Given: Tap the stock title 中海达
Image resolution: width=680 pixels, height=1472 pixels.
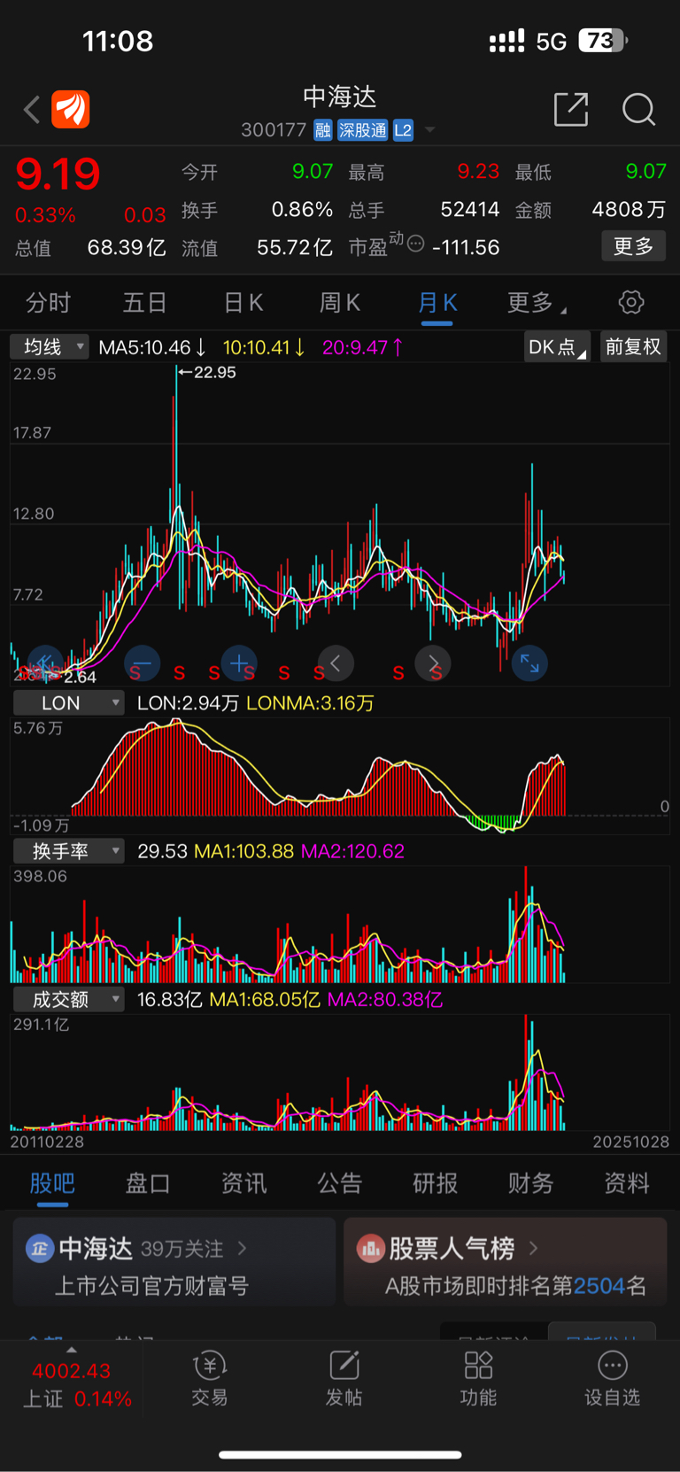Looking at the screenshot, I should pos(340,96).
